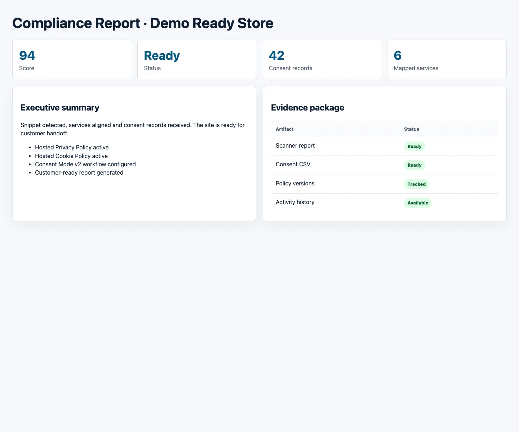This screenshot has height=432, width=519.
Task: Click the 'Artifact' column header
Action: [285, 129]
